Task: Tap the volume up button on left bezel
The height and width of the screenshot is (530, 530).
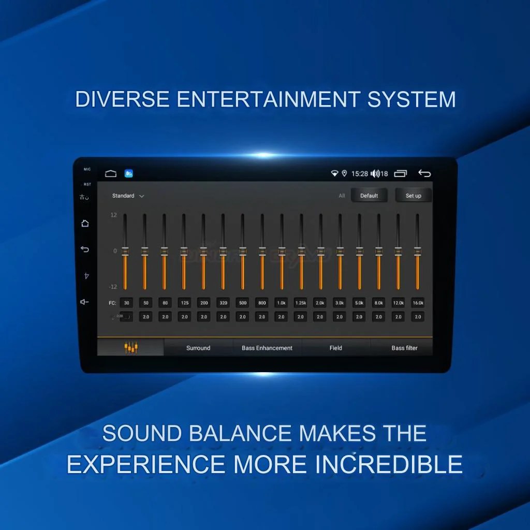Action: point(86,276)
